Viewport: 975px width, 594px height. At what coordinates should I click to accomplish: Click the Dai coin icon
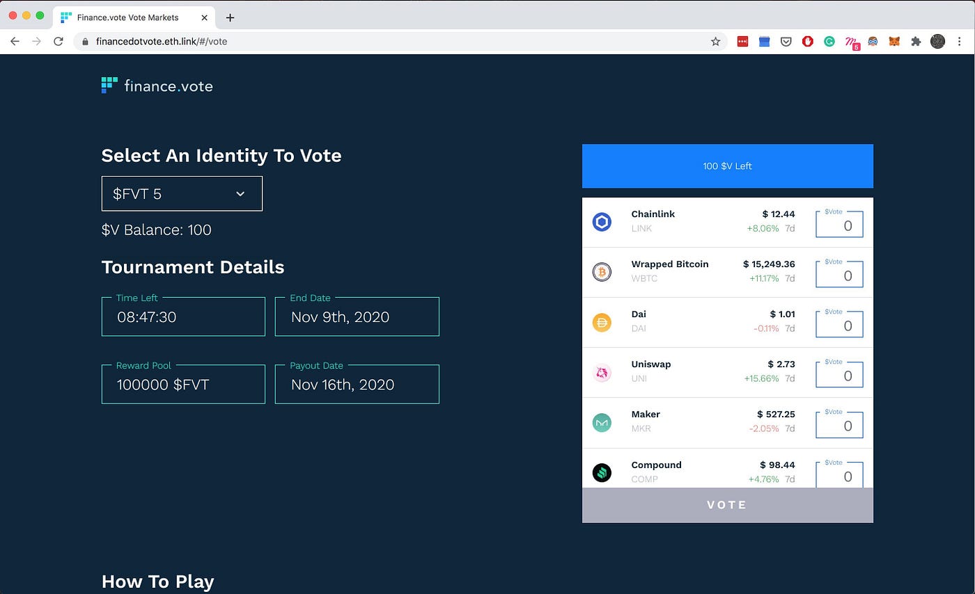tap(602, 322)
